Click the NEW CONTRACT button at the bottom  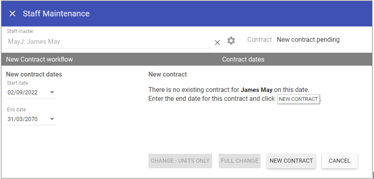coord(291,161)
